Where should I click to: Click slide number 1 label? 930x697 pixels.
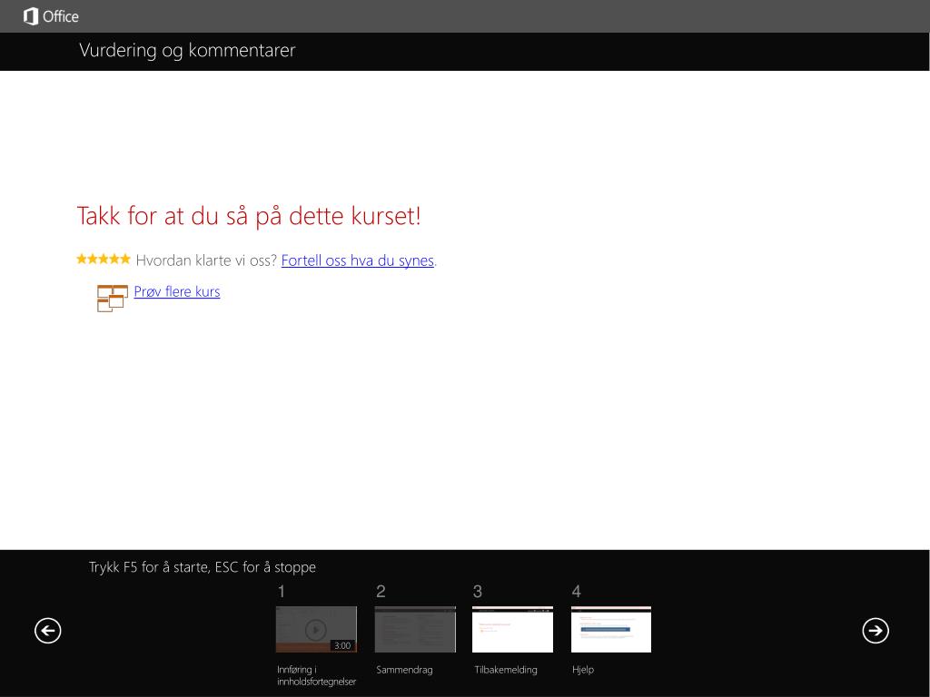282,591
